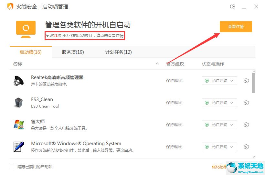The height and width of the screenshot is (175, 265).
Task: Click description 鲁大师是一款个人电脑系统工具
Action: click(x=59, y=128)
